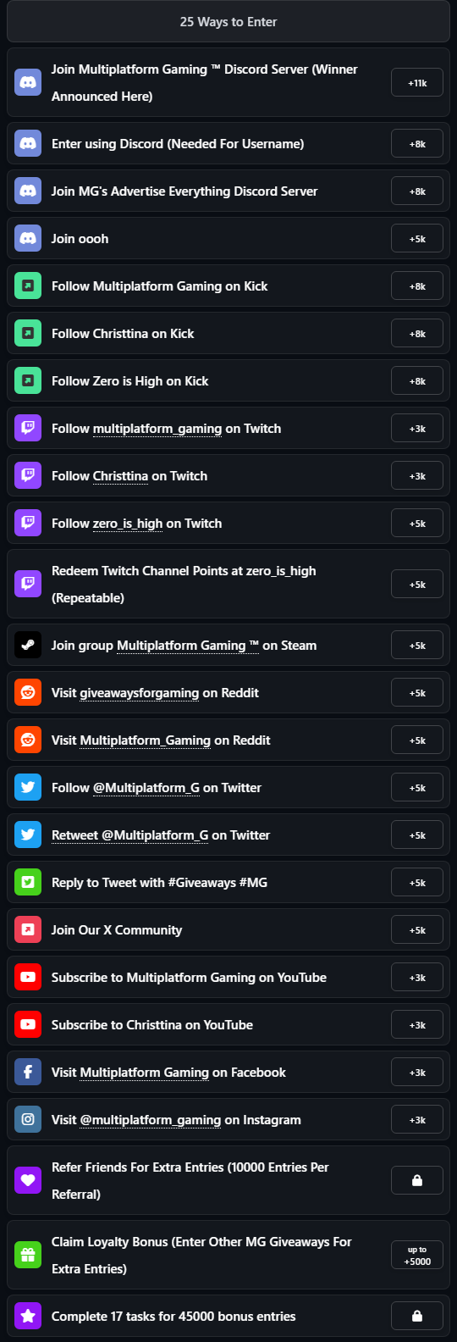Click gift icon beside Claim Loyalty Bonus
The width and height of the screenshot is (457, 1342).
tap(28, 1256)
